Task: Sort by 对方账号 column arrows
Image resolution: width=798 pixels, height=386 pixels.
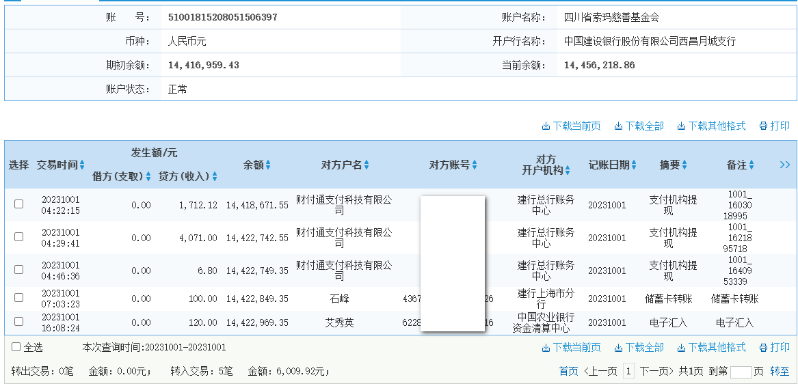Action: click(x=475, y=165)
